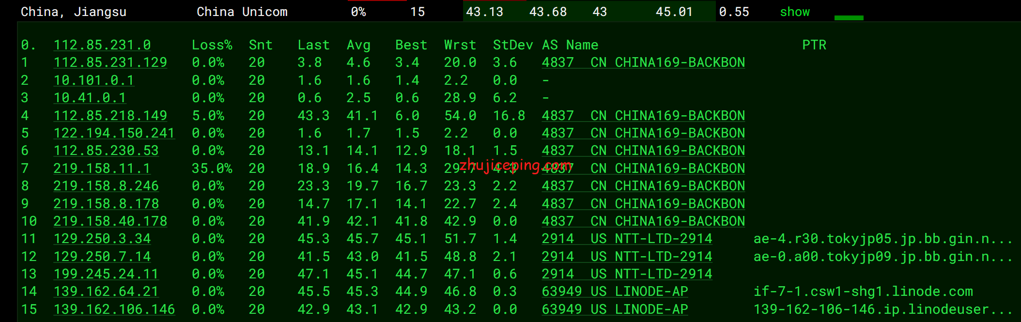Click the PTR column header
The width and height of the screenshot is (1021, 322).
[x=815, y=45]
